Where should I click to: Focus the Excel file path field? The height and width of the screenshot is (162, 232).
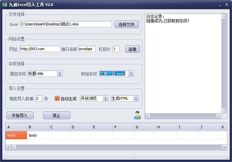click(66, 24)
